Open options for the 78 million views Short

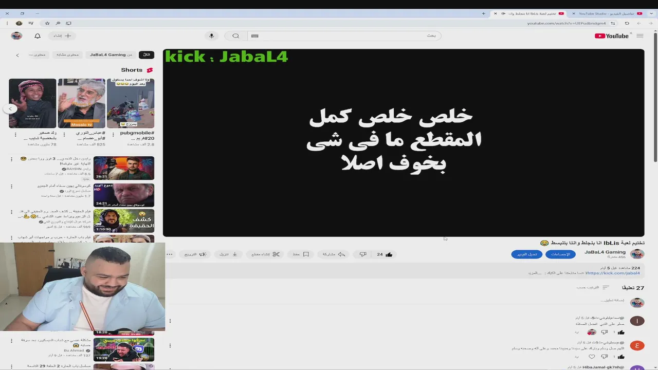coord(15,135)
